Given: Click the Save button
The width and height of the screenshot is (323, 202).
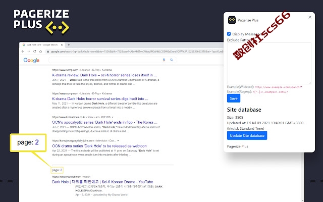Looking at the screenshot, I should click(x=234, y=98).
